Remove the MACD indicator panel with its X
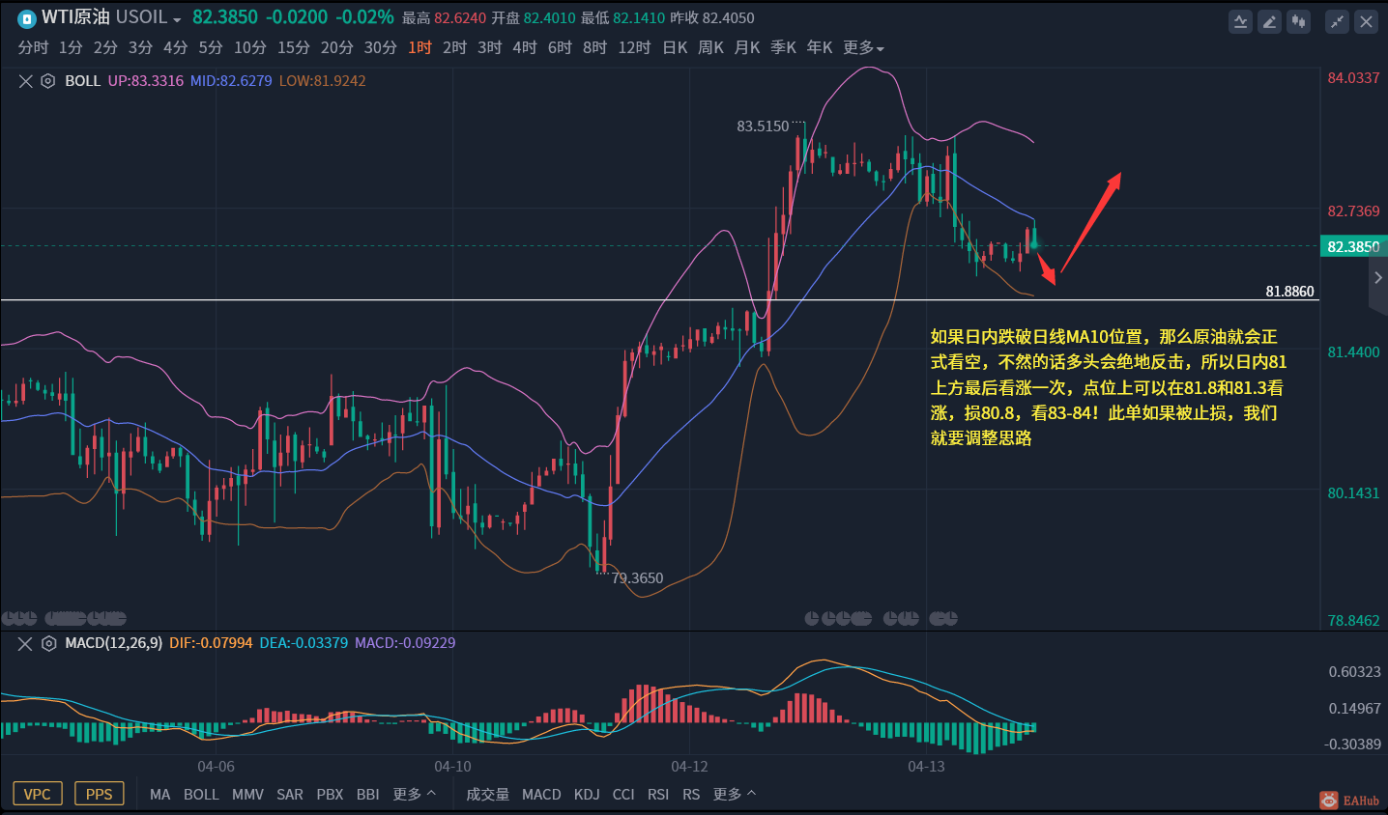Image resolution: width=1388 pixels, height=815 pixels. point(26,643)
